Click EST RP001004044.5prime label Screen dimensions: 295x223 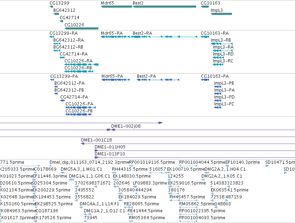pos(202,162)
